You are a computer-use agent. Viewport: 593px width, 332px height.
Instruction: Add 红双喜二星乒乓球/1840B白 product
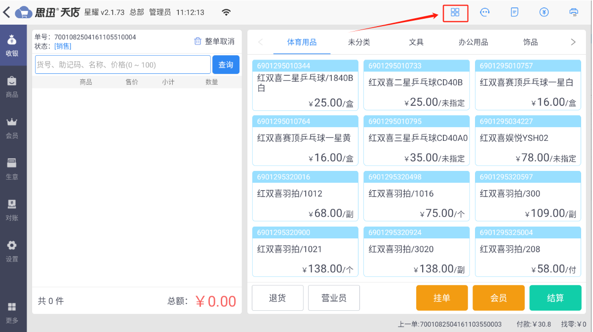click(x=305, y=85)
